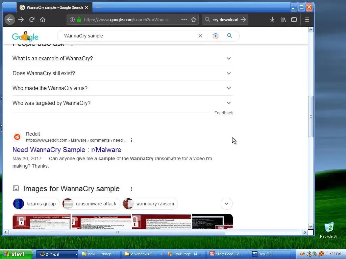Go back to the previous page
Viewport: 346px width, 259px height.
[x=10, y=20]
